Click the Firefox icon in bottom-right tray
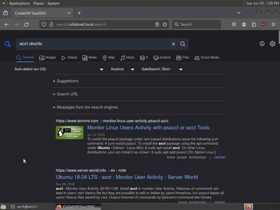Image resolution: width=280 pixels, height=210 pixels. (x=248, y=207)
